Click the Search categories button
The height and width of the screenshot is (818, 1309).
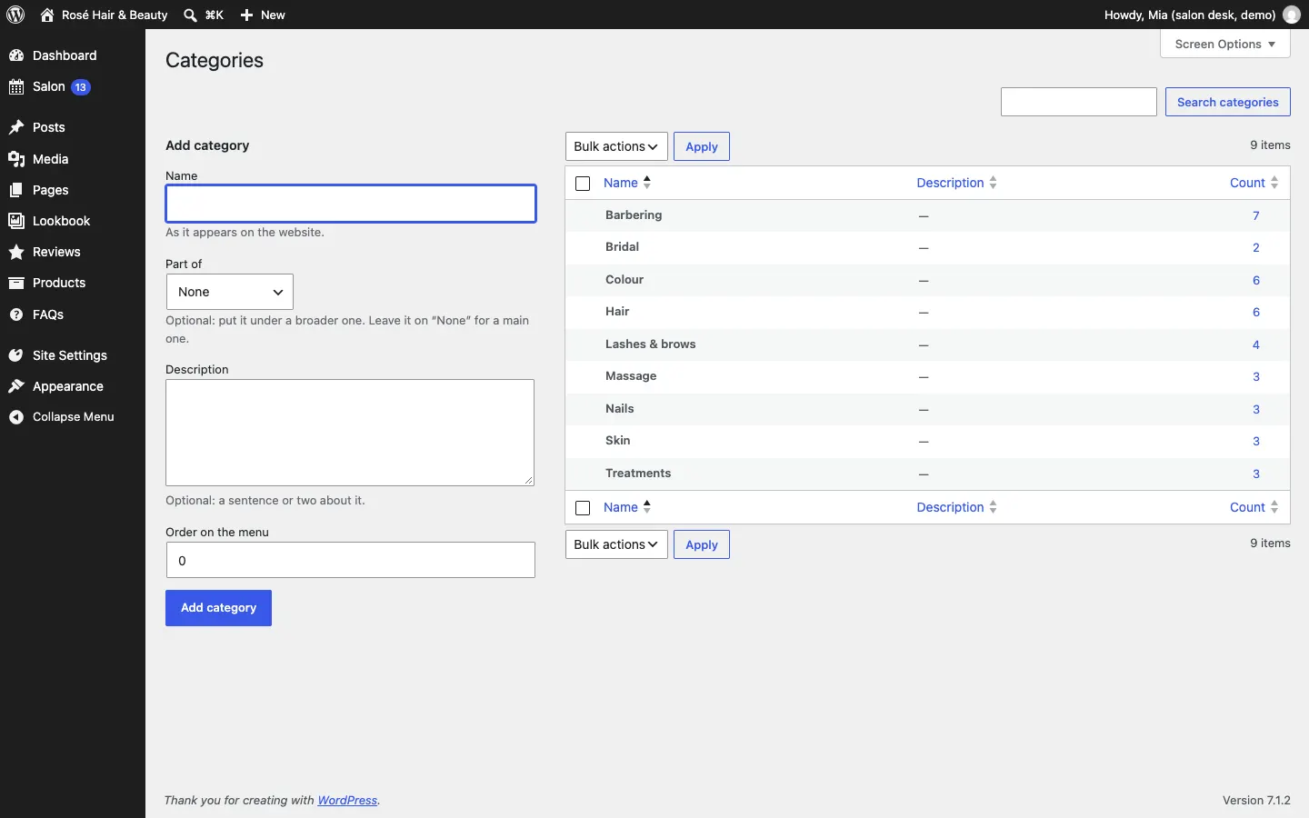(x=1228, y=102)
